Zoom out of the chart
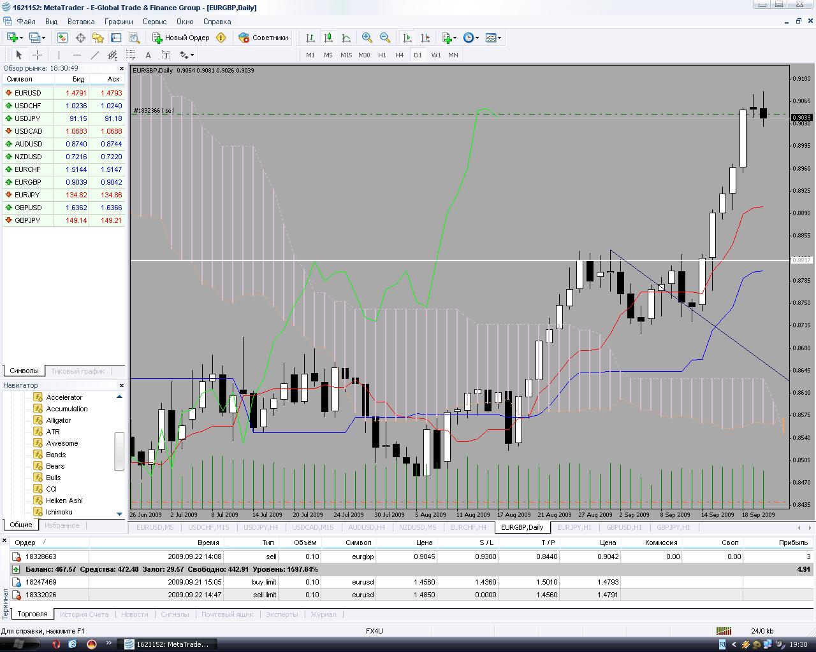Screen dimensions: 816x652 point(385,38)
